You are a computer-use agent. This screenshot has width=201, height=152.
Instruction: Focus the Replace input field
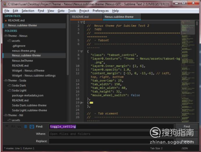coord(111,141)
